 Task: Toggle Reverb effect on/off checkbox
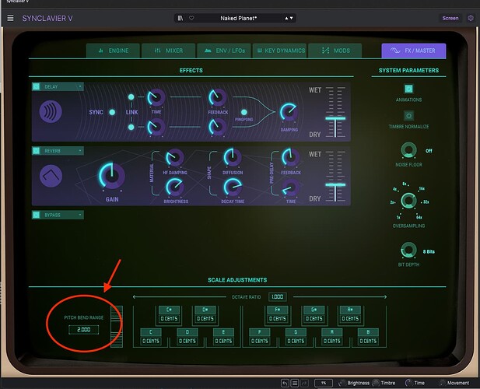click(x=36, y=151)
